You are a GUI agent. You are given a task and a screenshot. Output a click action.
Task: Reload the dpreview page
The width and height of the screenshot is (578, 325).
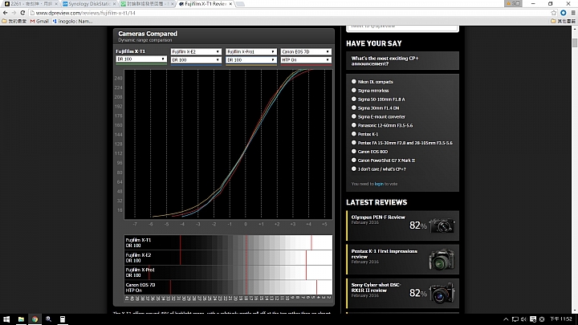[x=22, y=13]
